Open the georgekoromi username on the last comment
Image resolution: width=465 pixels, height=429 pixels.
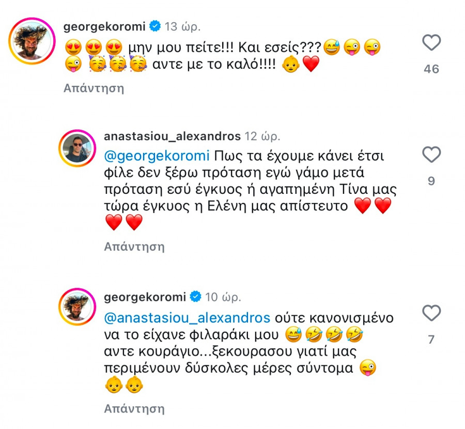point(146,297)
